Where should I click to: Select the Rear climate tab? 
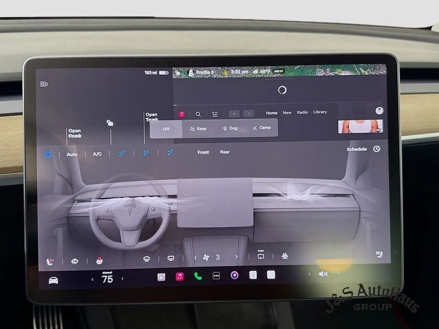[x=225, y=152]
